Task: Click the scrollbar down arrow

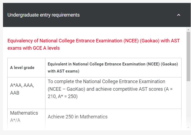Action: pos(188,127)
